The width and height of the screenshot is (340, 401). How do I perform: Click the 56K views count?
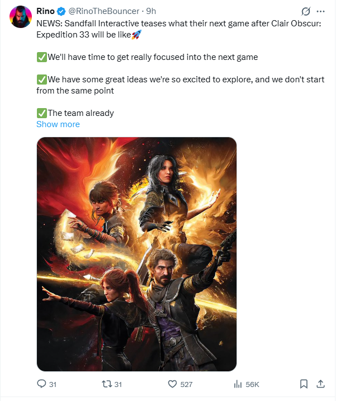tap(252, 384)
